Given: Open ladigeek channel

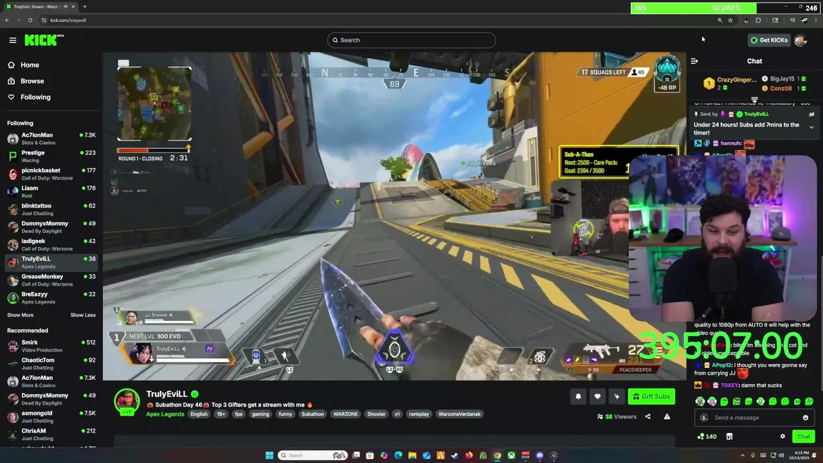Looking at the screenshot, I should (51, 245).
